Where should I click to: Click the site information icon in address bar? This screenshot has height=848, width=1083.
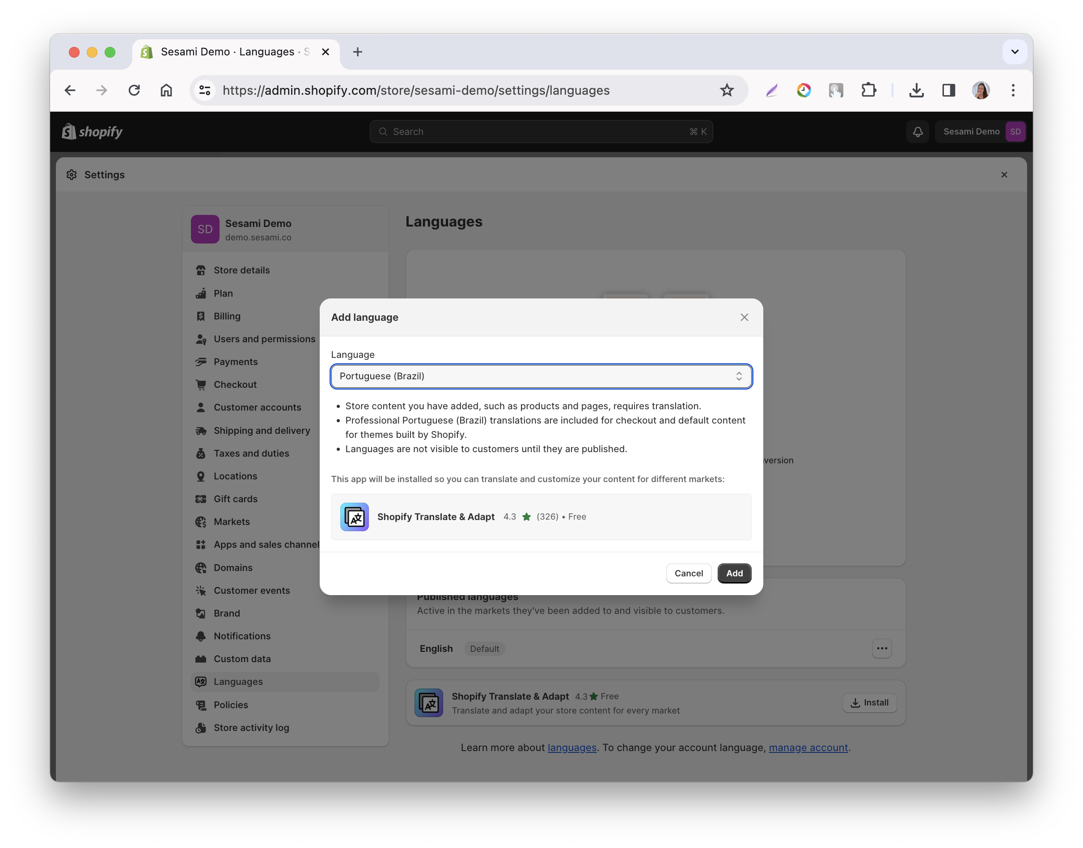[205, 90]
